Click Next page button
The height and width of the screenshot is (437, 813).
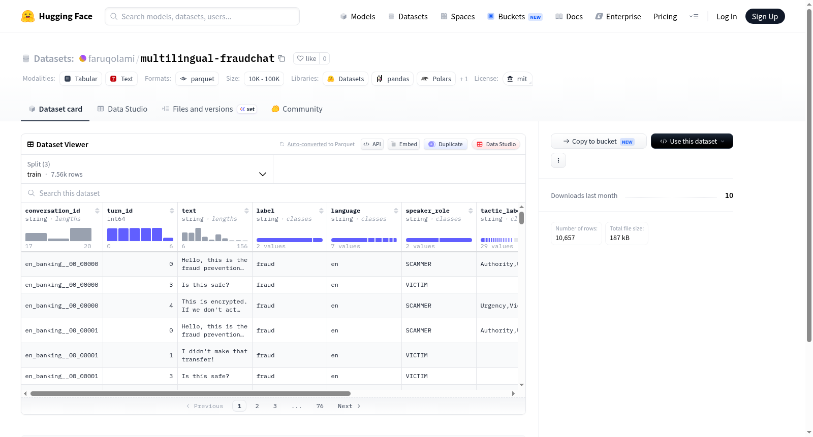pyautogui.click(x=349, y=406)
